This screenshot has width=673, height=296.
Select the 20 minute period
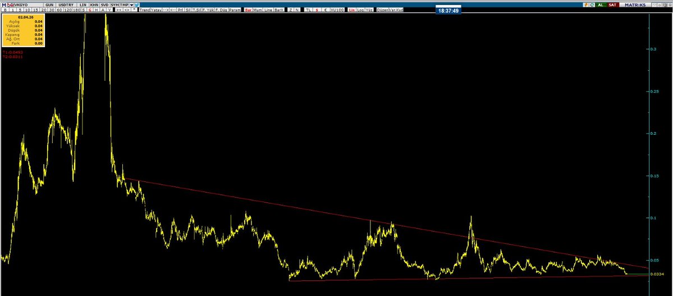coord(44,10)
